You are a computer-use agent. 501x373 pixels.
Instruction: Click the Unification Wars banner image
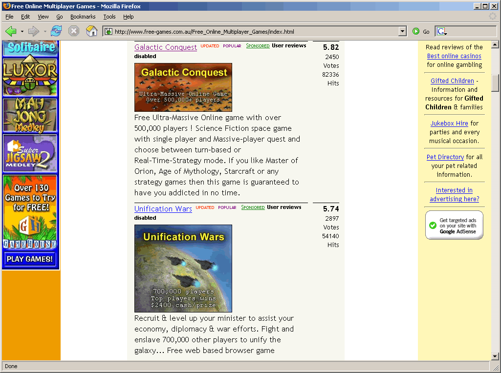(183, 269)
